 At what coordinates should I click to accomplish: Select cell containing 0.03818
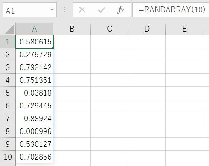pyautogui.click(x=34, y=93)
